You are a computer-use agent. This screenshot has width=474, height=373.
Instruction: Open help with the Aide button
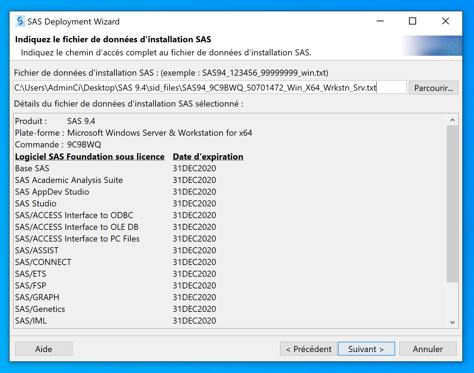[x=44, y=349]
